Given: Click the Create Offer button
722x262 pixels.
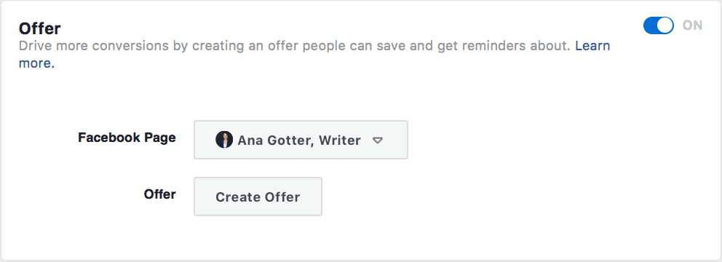Looking at the screenshot, I should pyautogui.click(x=258, y=196).
